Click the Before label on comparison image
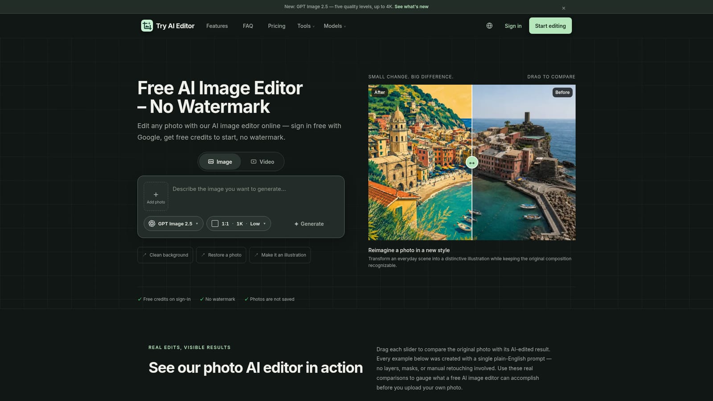 point(562,92)
